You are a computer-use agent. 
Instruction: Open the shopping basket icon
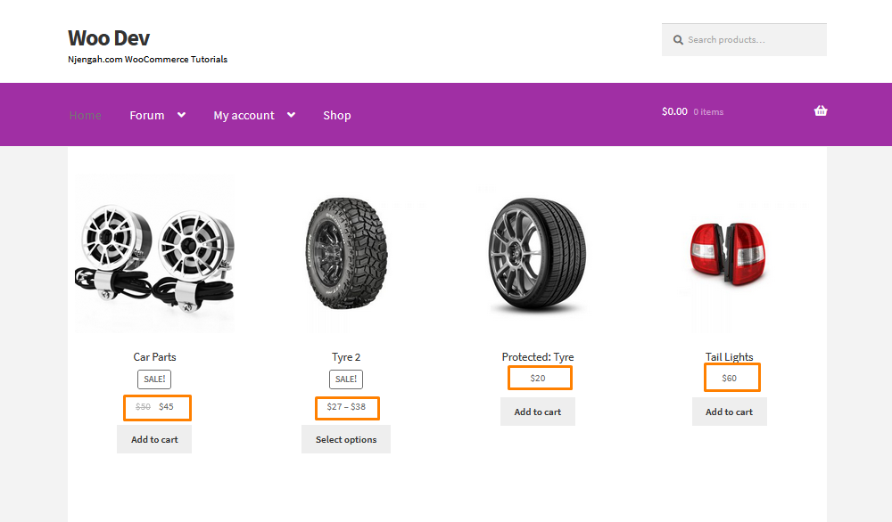[x=821, y=110]
